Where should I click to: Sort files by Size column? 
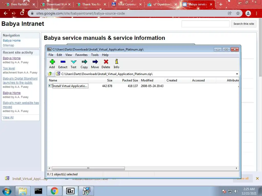pos(101,80)
